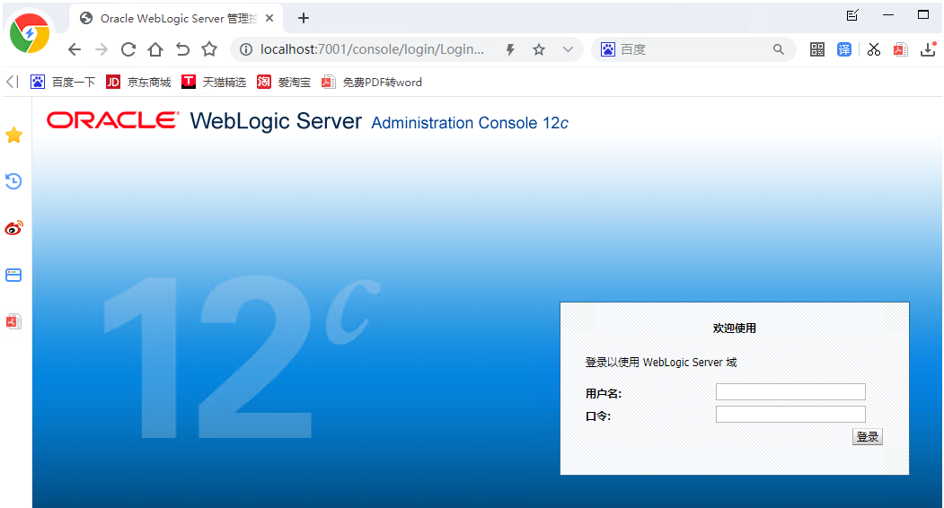Open the PDF tool icon in toolbar

point(901,49)
